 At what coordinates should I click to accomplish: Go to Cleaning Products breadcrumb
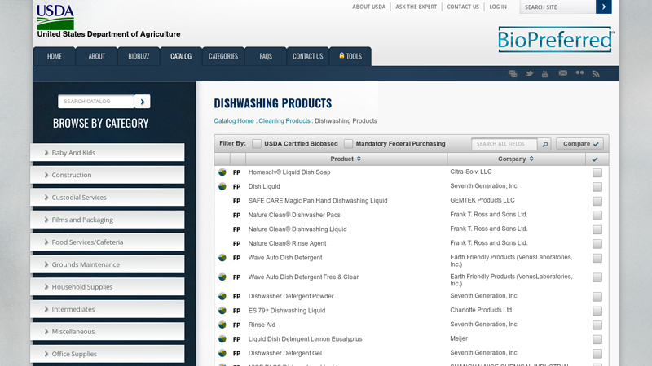click(284, 120)
